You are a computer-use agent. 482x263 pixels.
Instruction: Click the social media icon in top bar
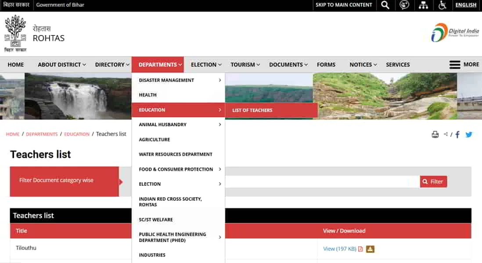[404, 5]
